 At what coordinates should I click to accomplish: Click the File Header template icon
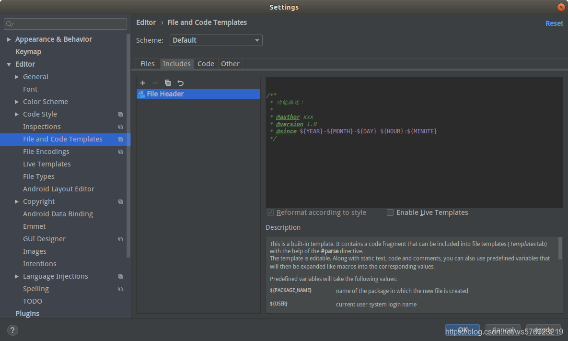141,94
